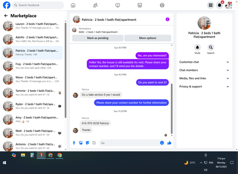238x174 pixels.
Task: Expand Customize chat section
Action: 204,62
